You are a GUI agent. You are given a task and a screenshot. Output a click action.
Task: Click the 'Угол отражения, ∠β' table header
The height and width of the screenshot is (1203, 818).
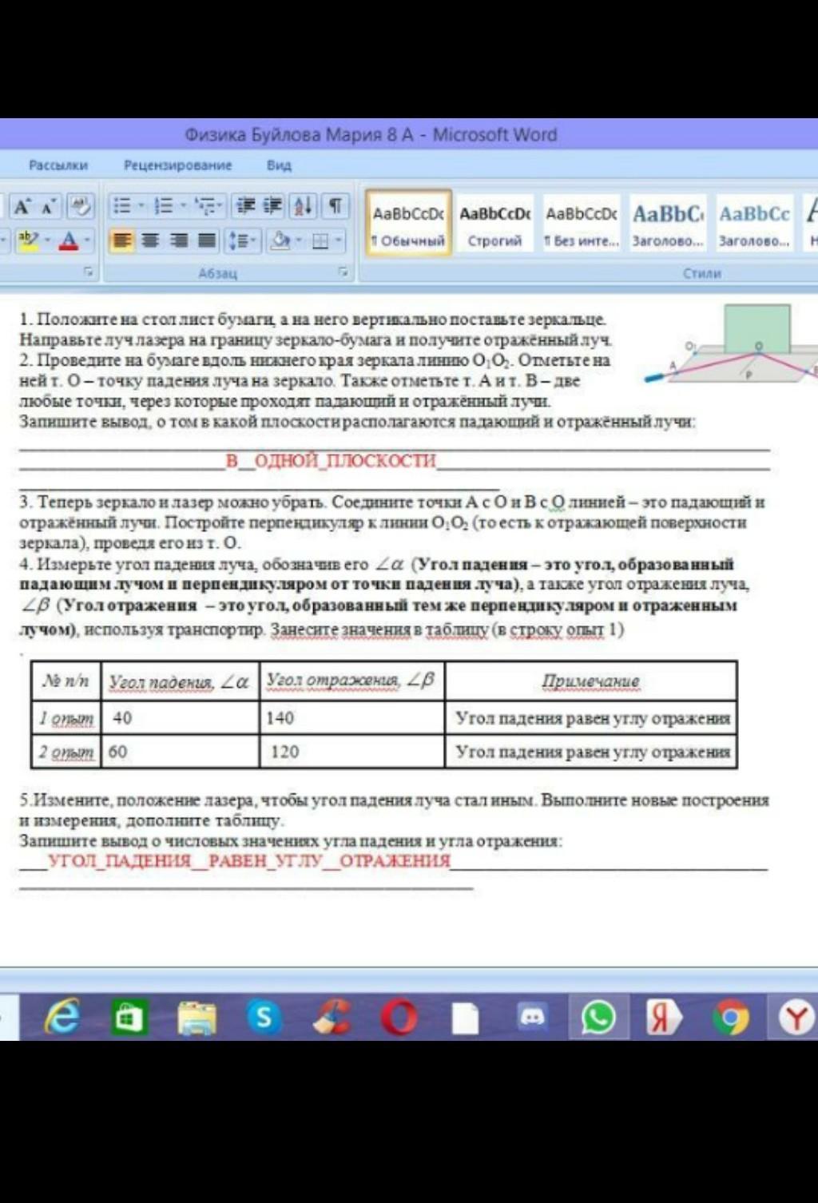[351, 681]
